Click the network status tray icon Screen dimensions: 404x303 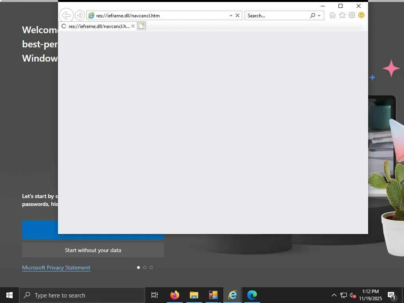[x=344, y=295]
